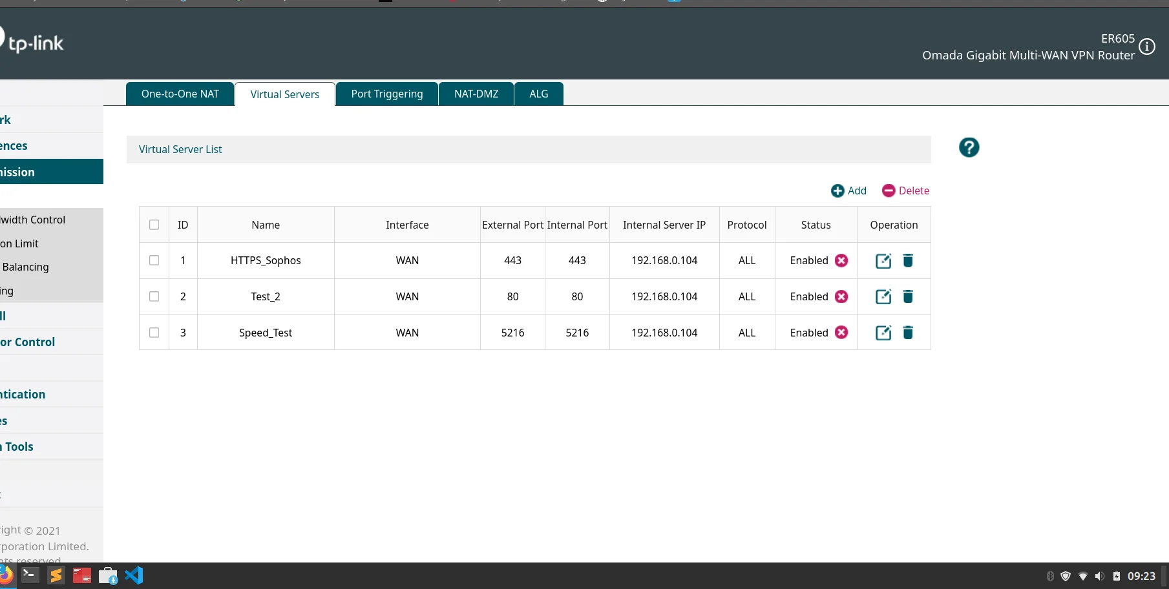Viewport: 1169px width, 589px height.
Task: Click the show desktop strip at taskbar end
Action: [x=1164, y=575]
